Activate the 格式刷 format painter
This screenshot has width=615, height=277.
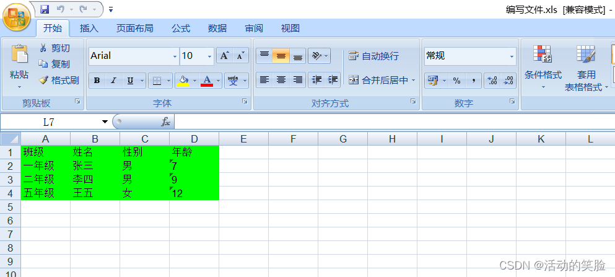pos(59,81)
